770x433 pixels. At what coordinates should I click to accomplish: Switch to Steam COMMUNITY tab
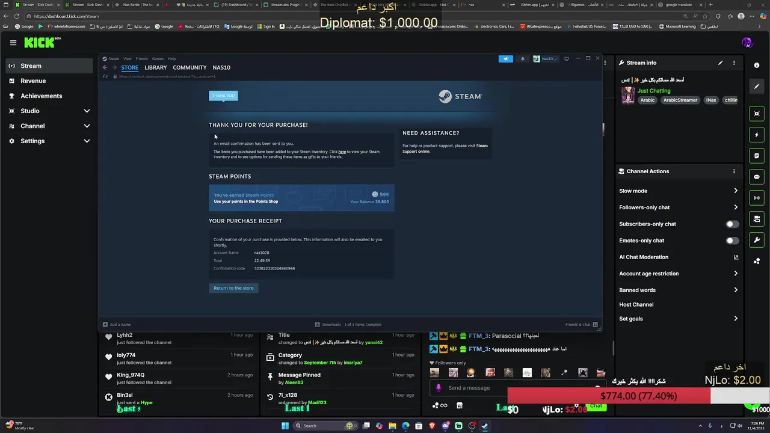pyautogui.click(x=189, y=67)
